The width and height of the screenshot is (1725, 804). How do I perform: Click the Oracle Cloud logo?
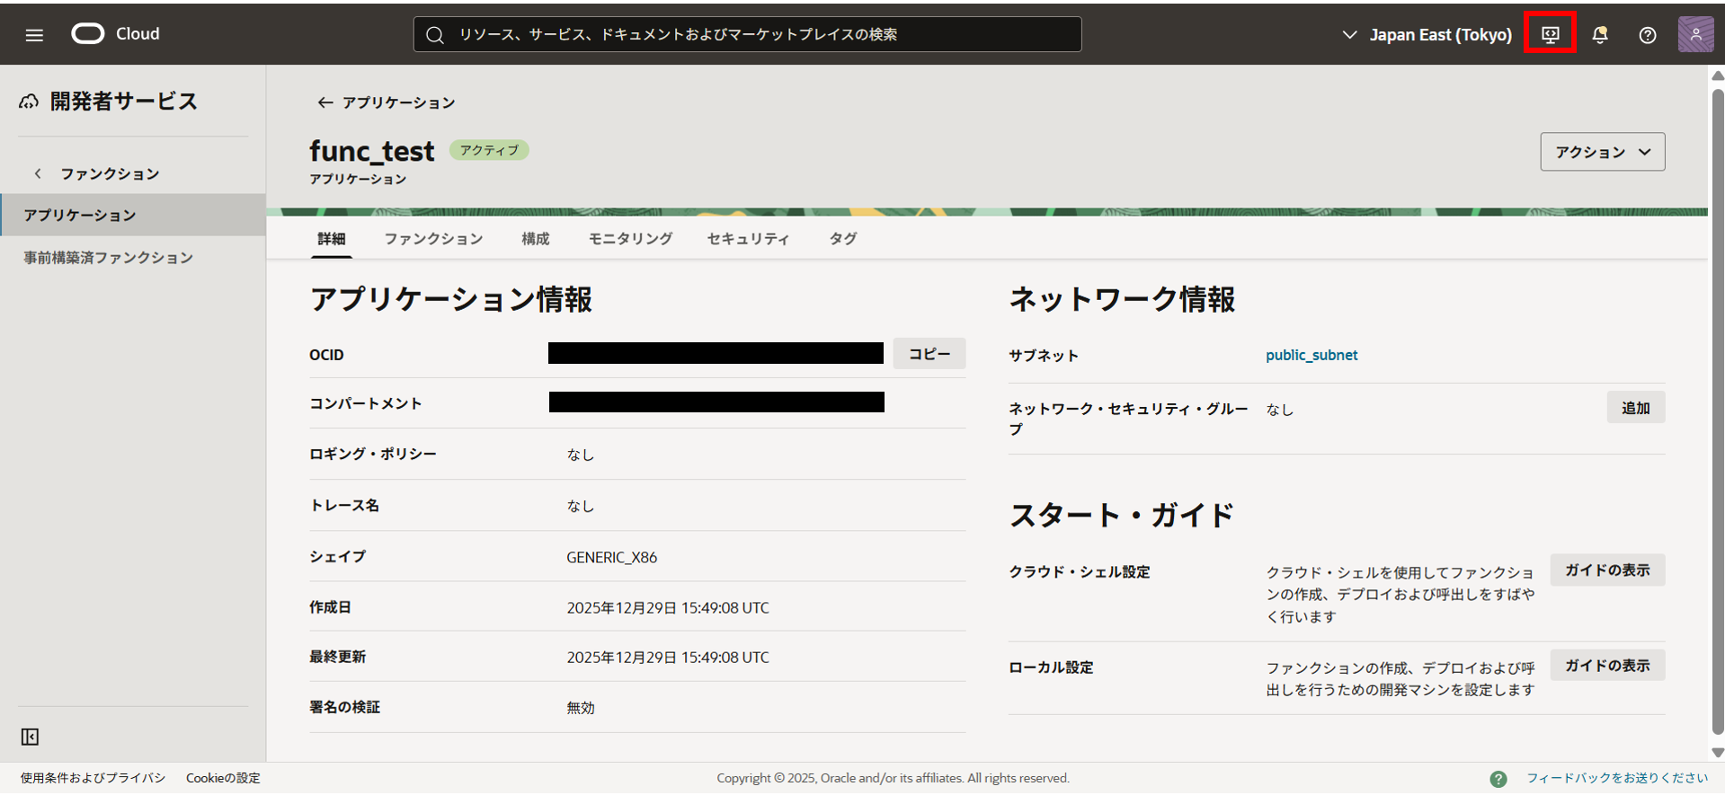point(115,34)
